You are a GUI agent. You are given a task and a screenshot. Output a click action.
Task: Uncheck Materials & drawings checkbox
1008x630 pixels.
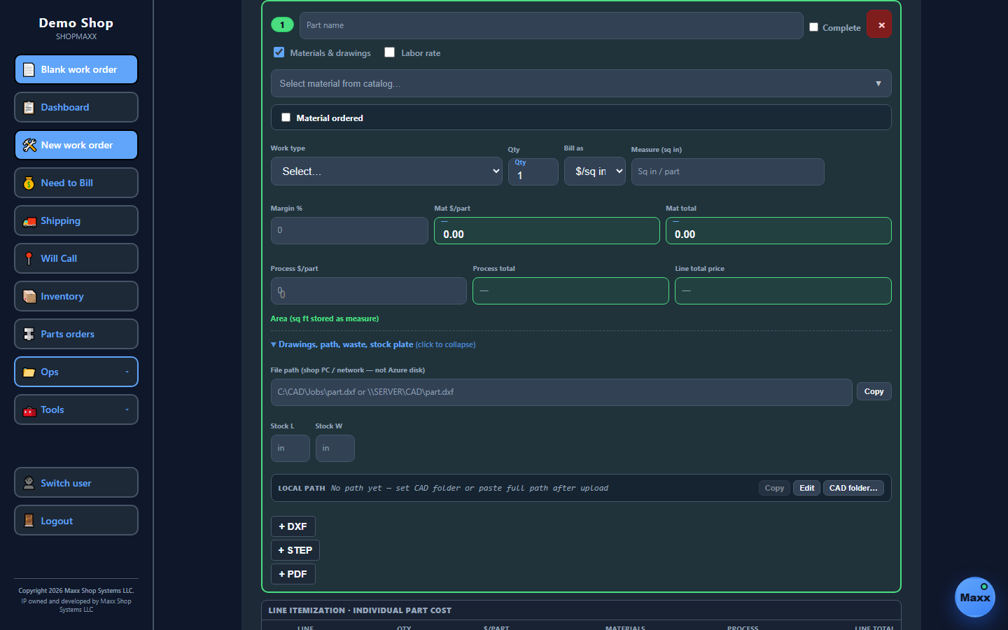point(279,52)
